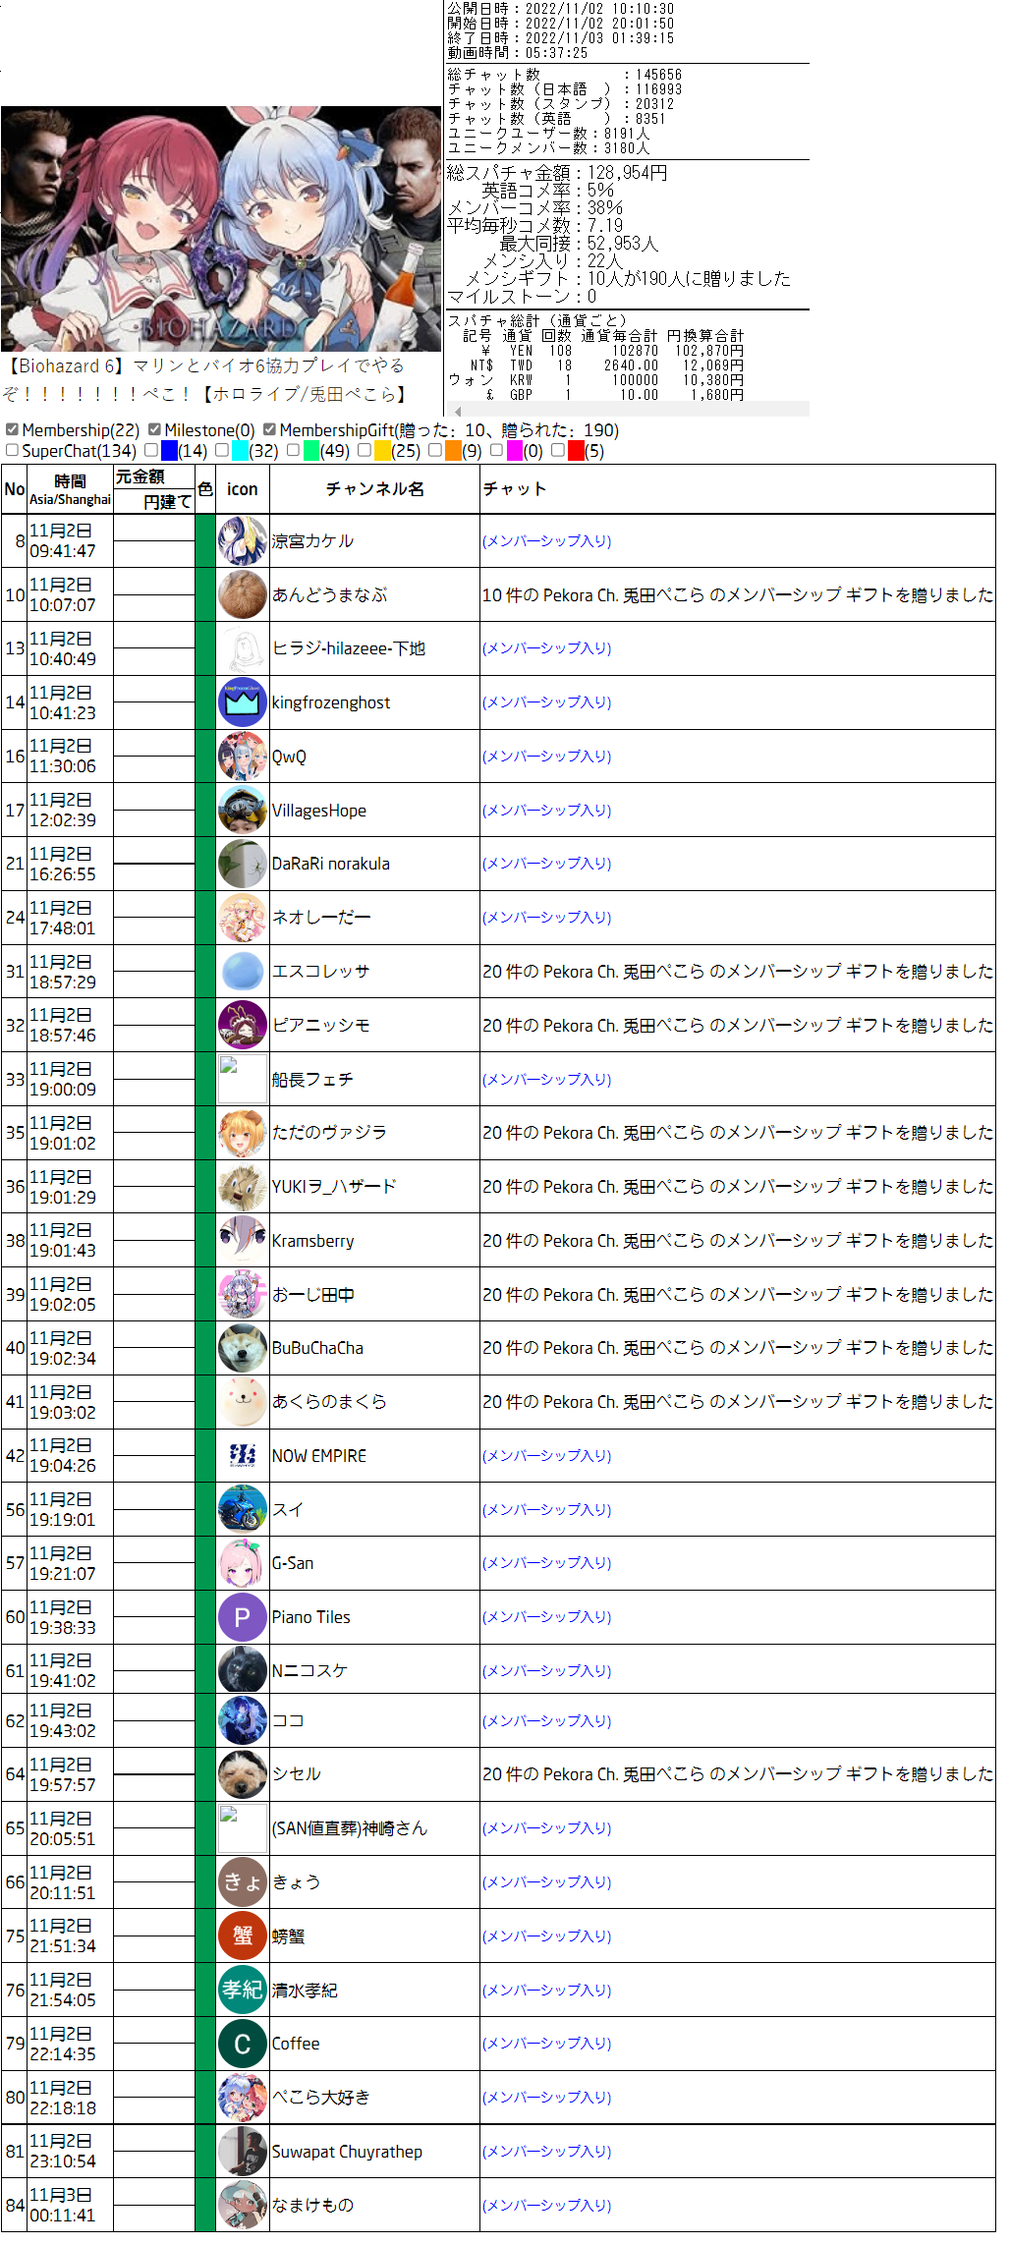
Task: Click 清水孝紀's teal 孝紀 avatar
Action: [243, 1991]
